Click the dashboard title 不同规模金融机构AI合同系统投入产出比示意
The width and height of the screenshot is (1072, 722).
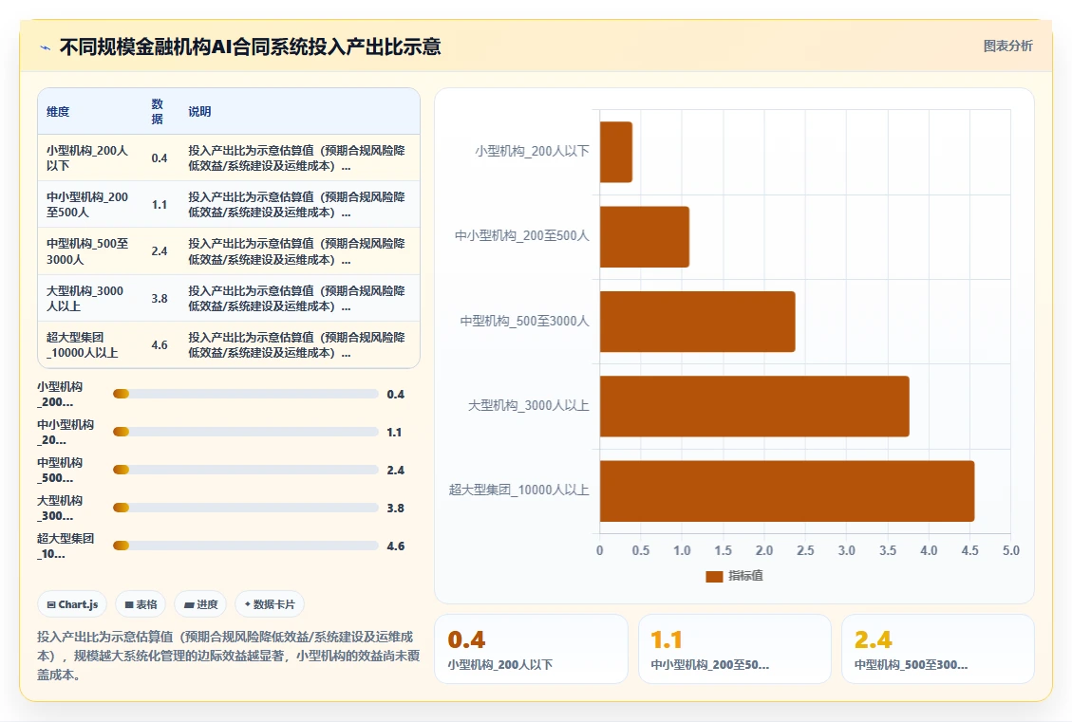(x=251, y=47)
